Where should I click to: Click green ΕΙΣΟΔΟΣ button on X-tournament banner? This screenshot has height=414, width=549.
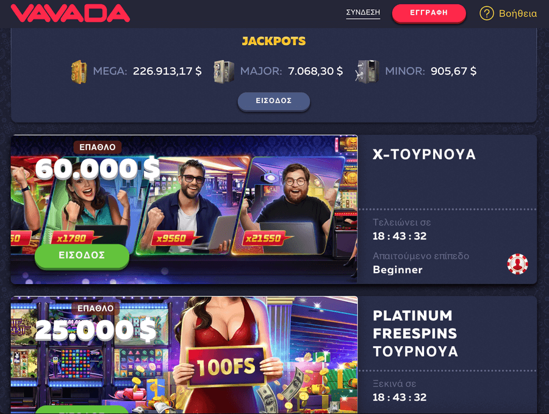coord(82,255)
